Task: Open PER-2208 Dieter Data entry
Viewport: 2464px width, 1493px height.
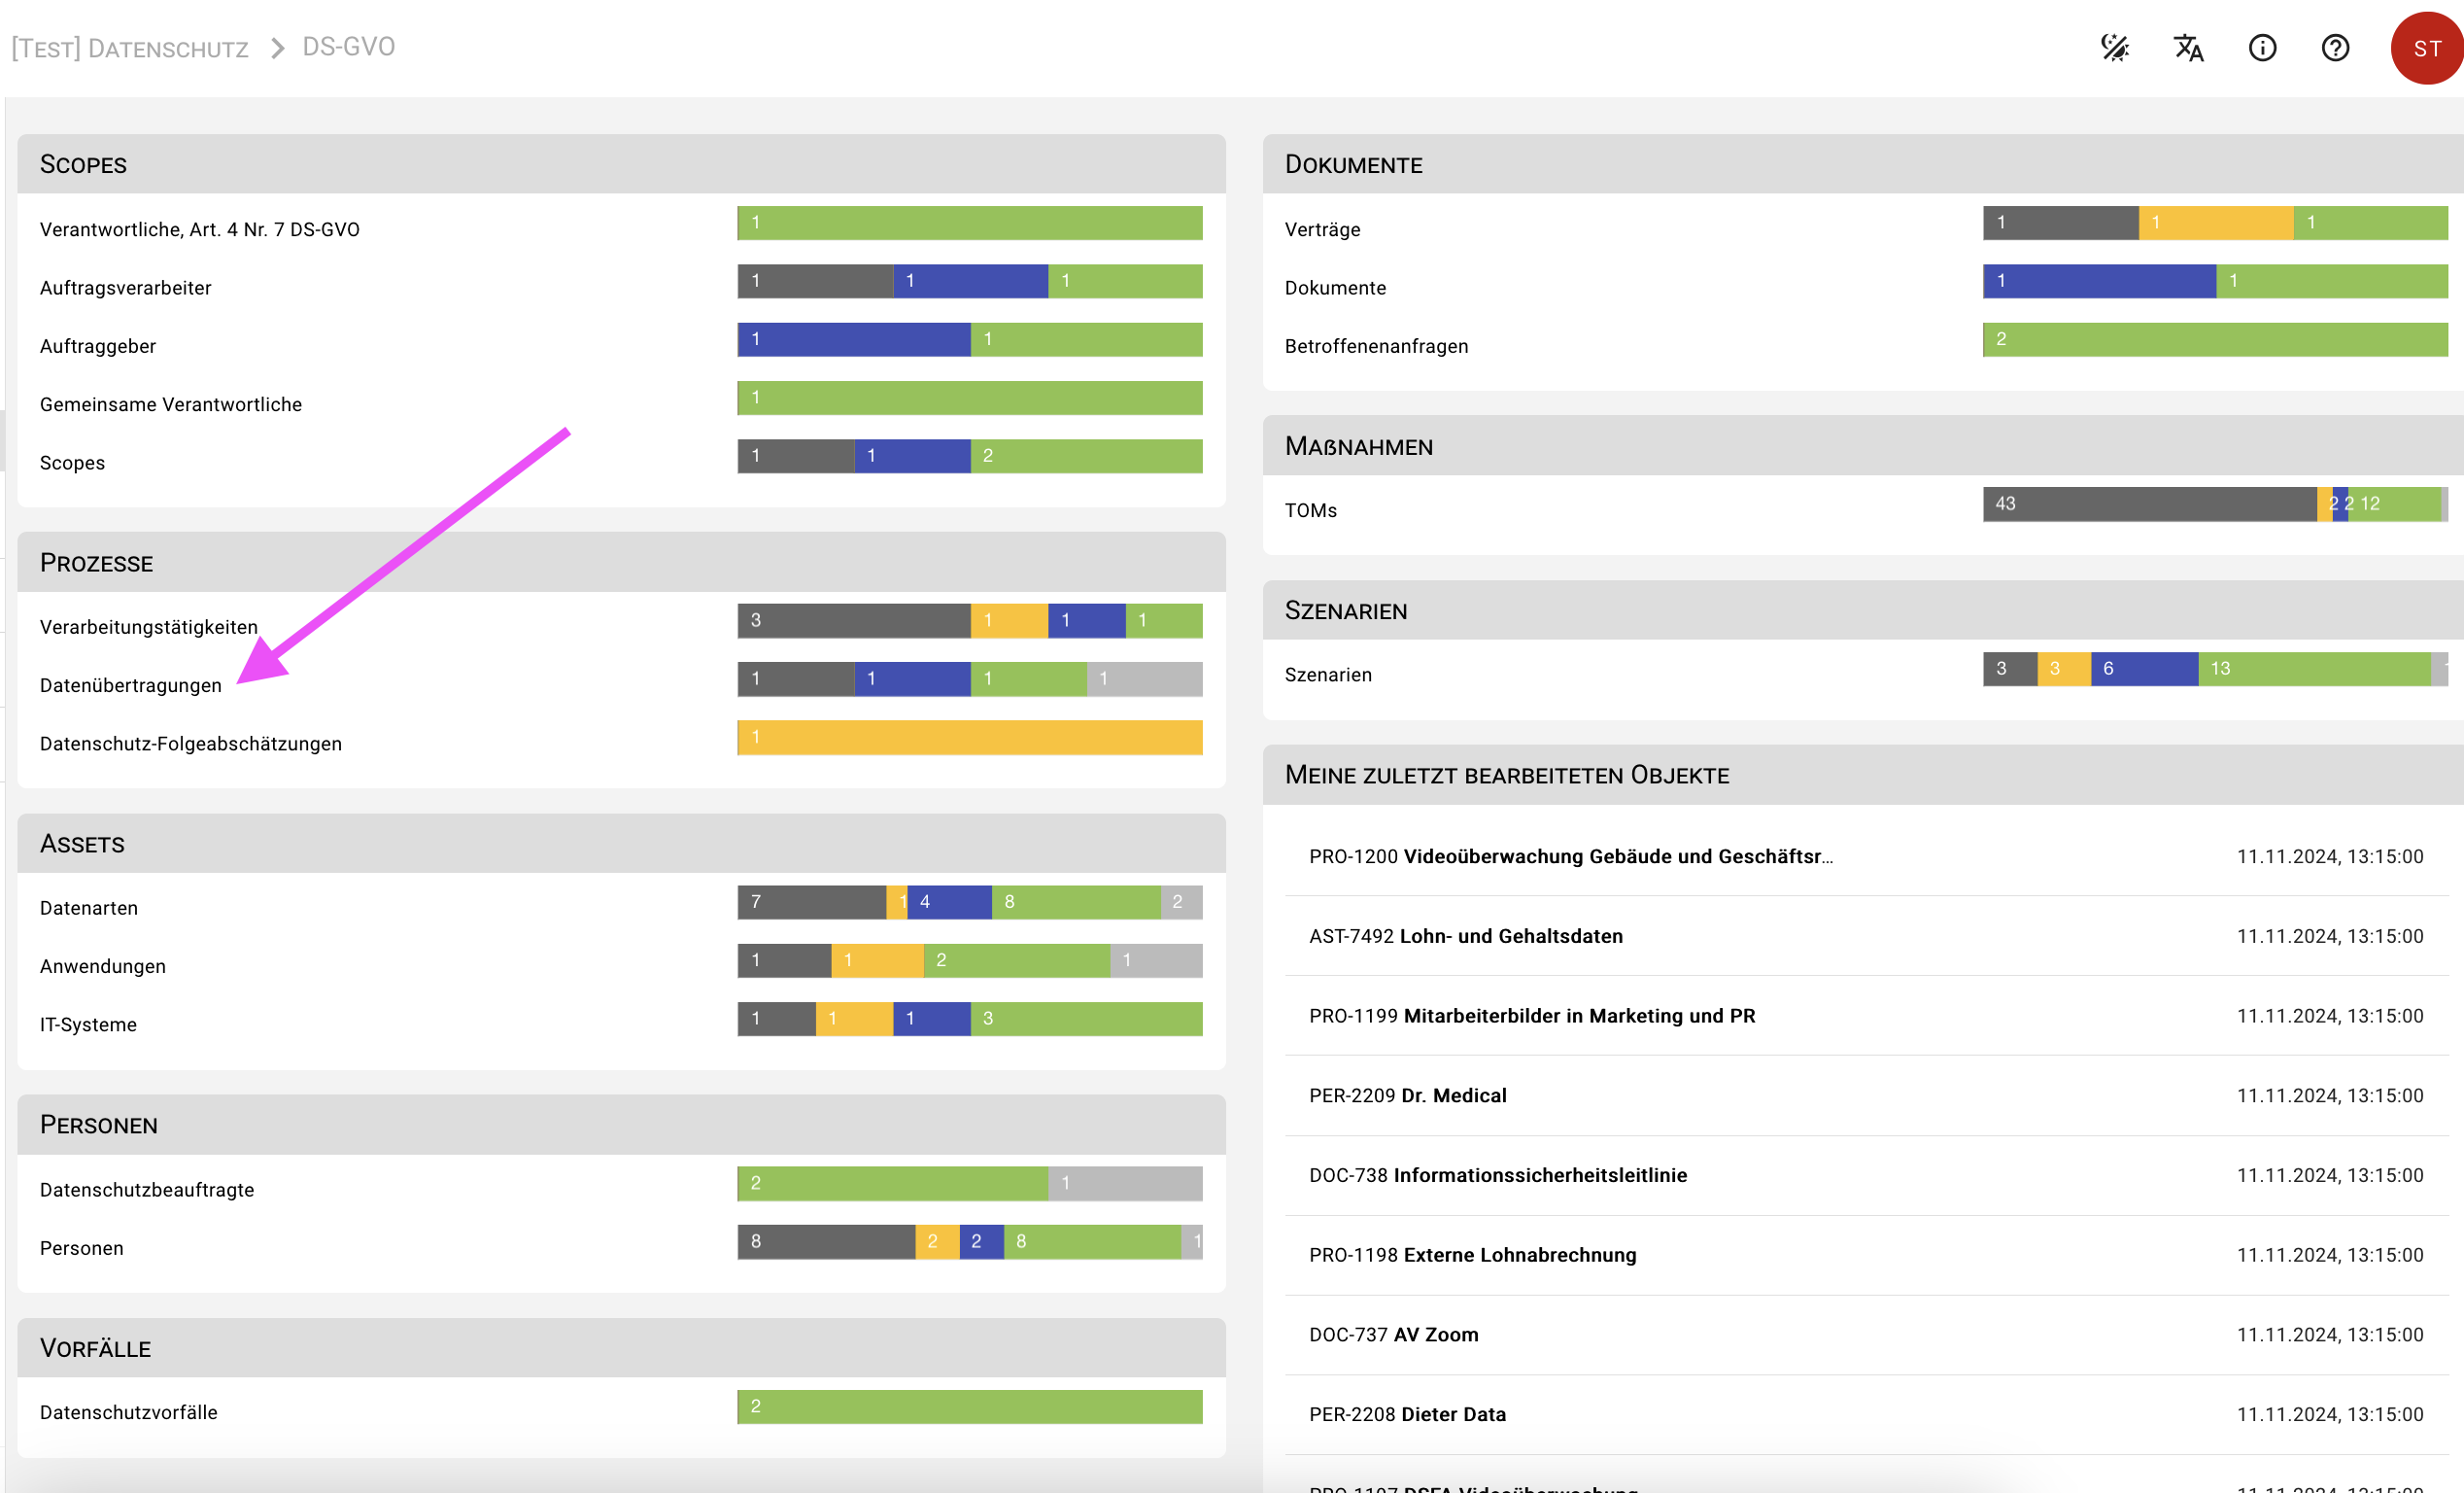Action: (x=1407, y=1414)
